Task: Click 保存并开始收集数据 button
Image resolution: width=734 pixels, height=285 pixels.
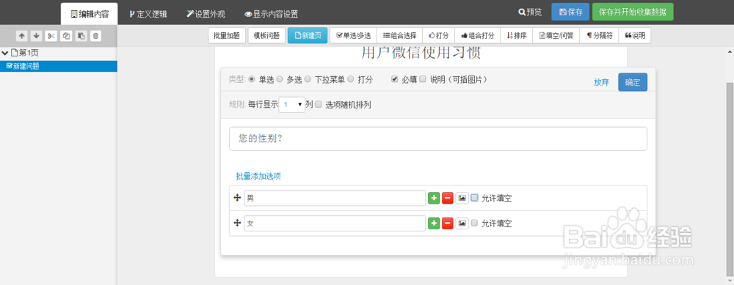Action: pos(633,12)
